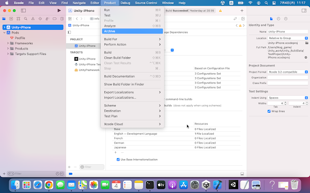310x193 pixels.
Task: Open the related items grid icon
Action: point(70,19)
